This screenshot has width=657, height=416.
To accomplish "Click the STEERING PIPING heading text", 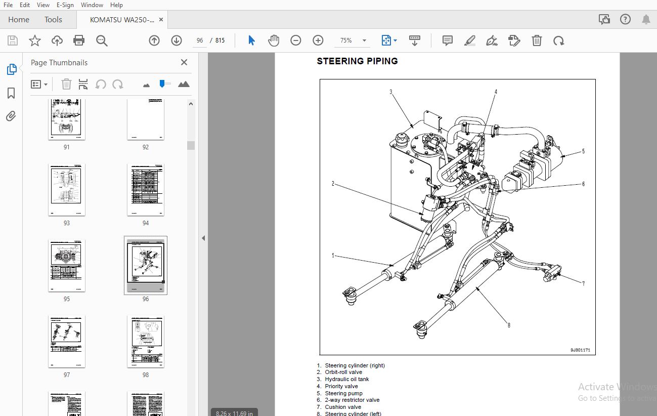I will click(357, 61).
